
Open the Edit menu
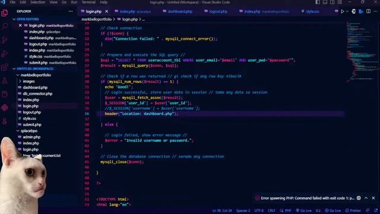[23, 2]
